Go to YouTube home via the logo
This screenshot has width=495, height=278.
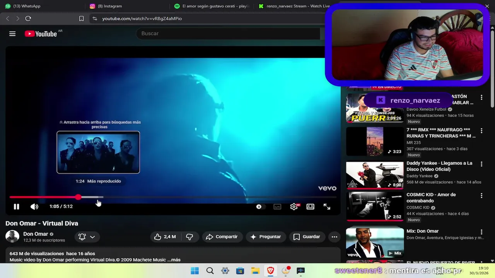point(41,34)
